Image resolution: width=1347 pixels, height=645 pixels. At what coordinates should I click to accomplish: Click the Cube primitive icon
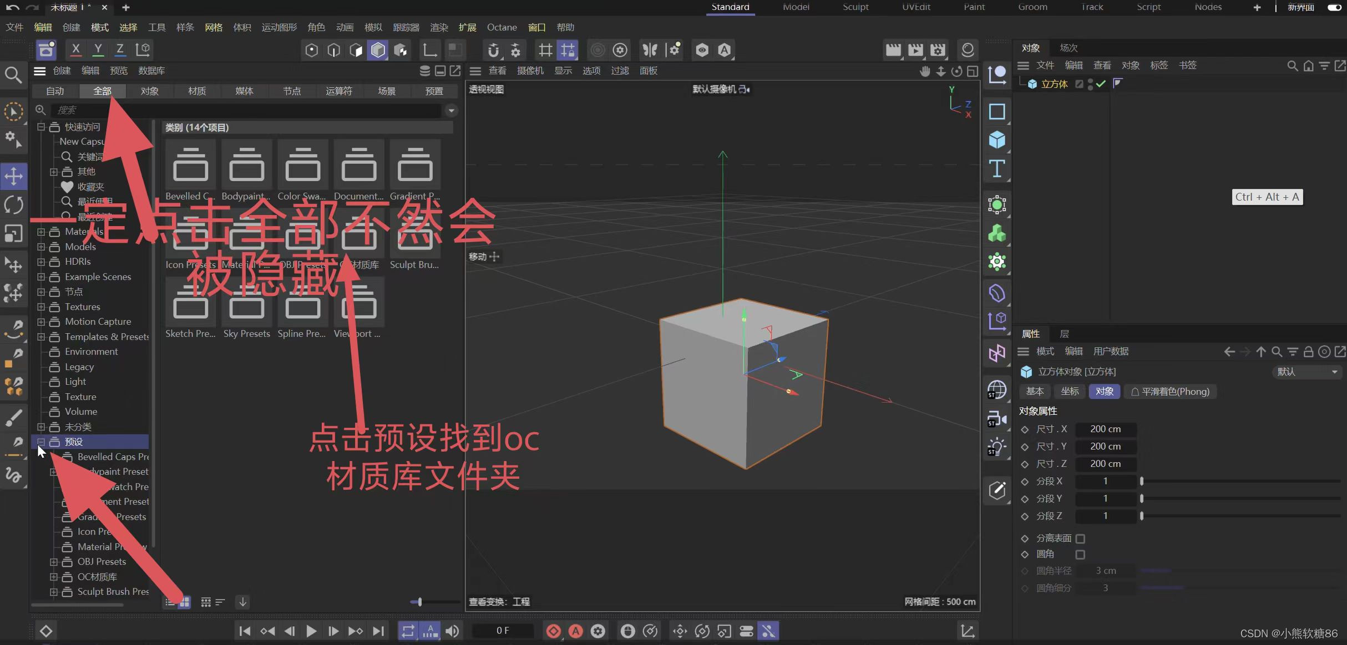(997, 140)
